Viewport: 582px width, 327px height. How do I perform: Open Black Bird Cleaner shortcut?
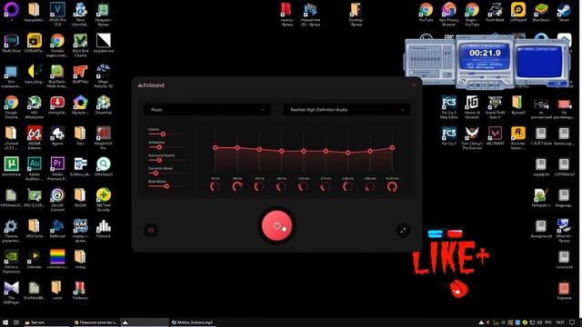coord(80,45)
